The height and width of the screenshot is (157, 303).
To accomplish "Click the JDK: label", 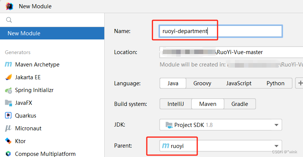I will [120, 125].
